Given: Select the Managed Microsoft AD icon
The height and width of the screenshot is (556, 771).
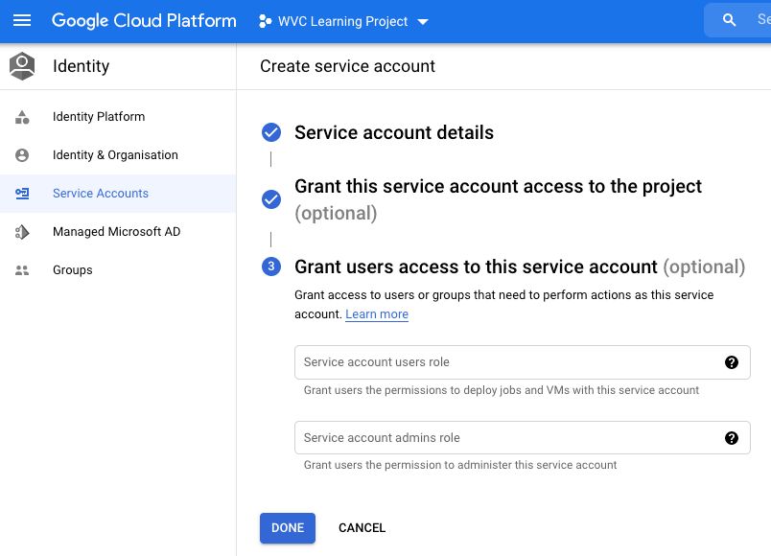Looking at the screenshot, I should pyautogui.click(x=21, y=231).
